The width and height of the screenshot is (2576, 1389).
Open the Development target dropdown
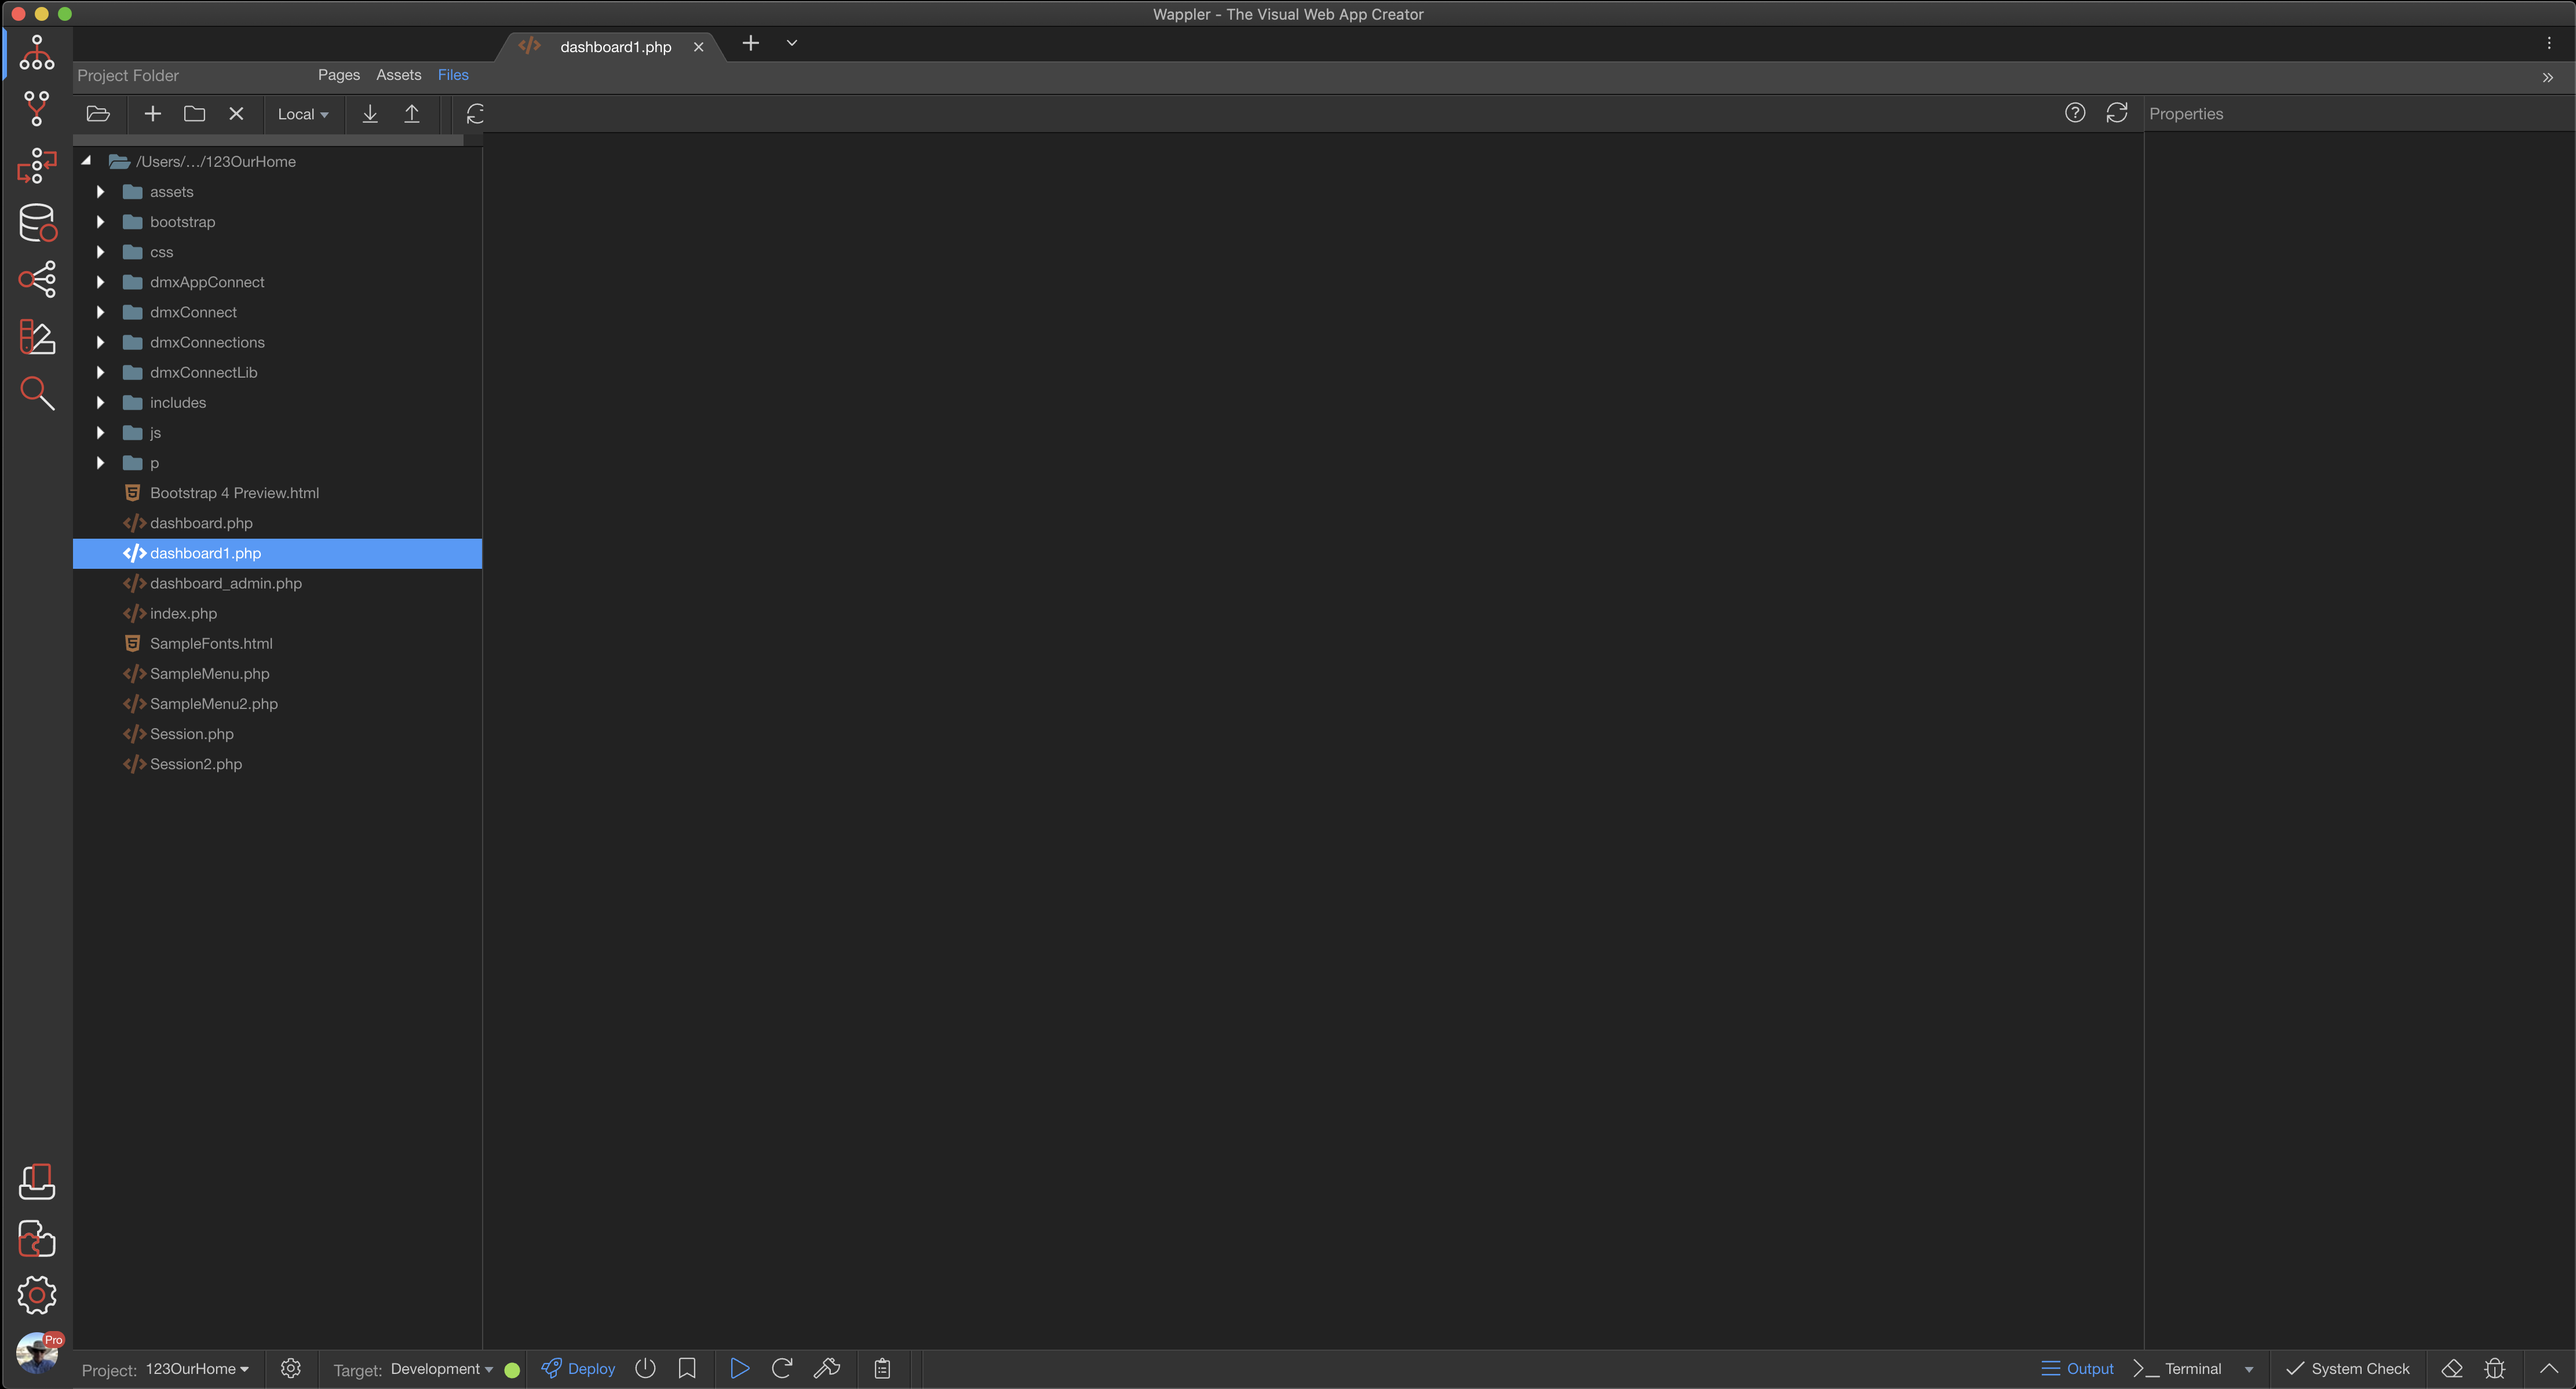[x=441, y=1368]
